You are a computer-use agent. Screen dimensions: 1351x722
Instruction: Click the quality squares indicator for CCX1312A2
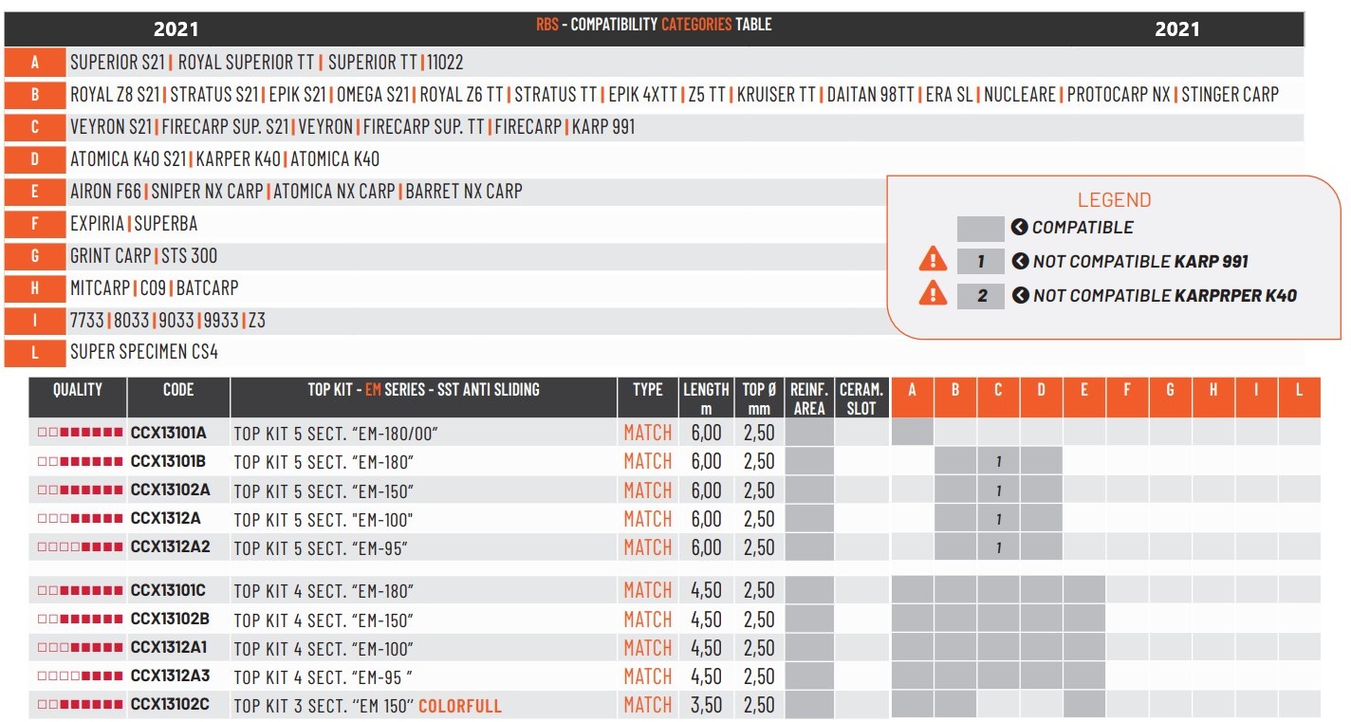(81, 547)
